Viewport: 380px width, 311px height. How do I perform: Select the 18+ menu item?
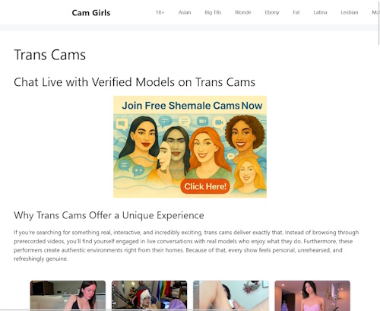click(x=160, y=12)
